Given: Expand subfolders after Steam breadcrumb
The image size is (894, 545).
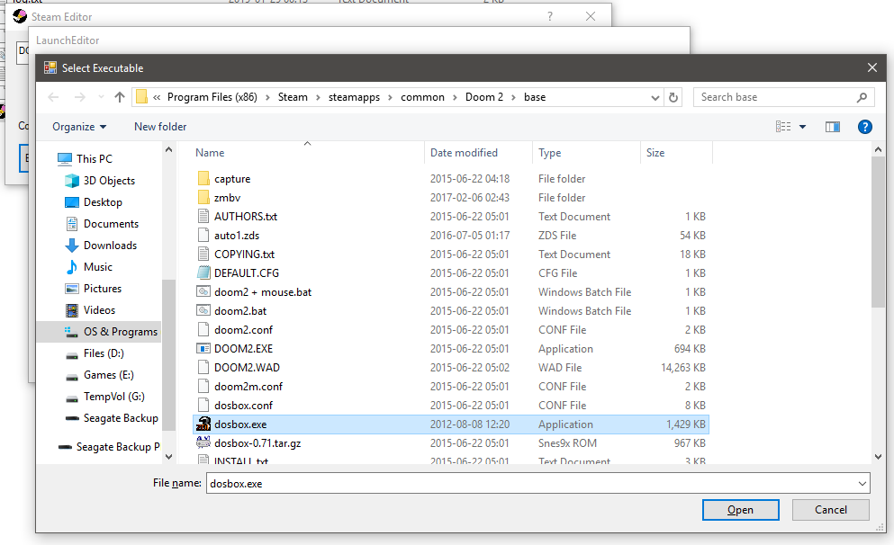Looking at the screenshot, I should coord(318,97).
